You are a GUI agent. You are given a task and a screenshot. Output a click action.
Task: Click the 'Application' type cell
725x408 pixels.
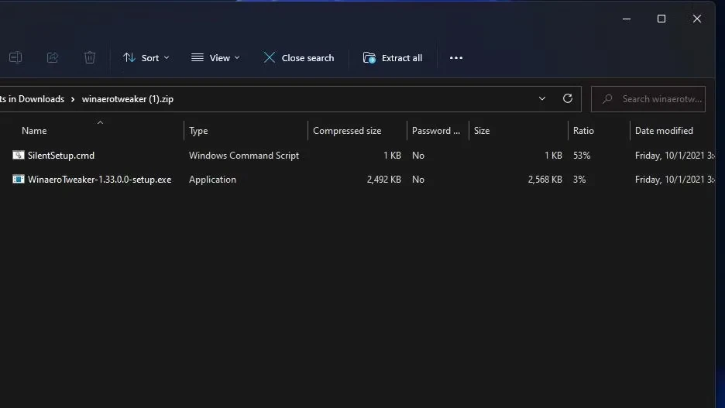(x=212, y=180)
